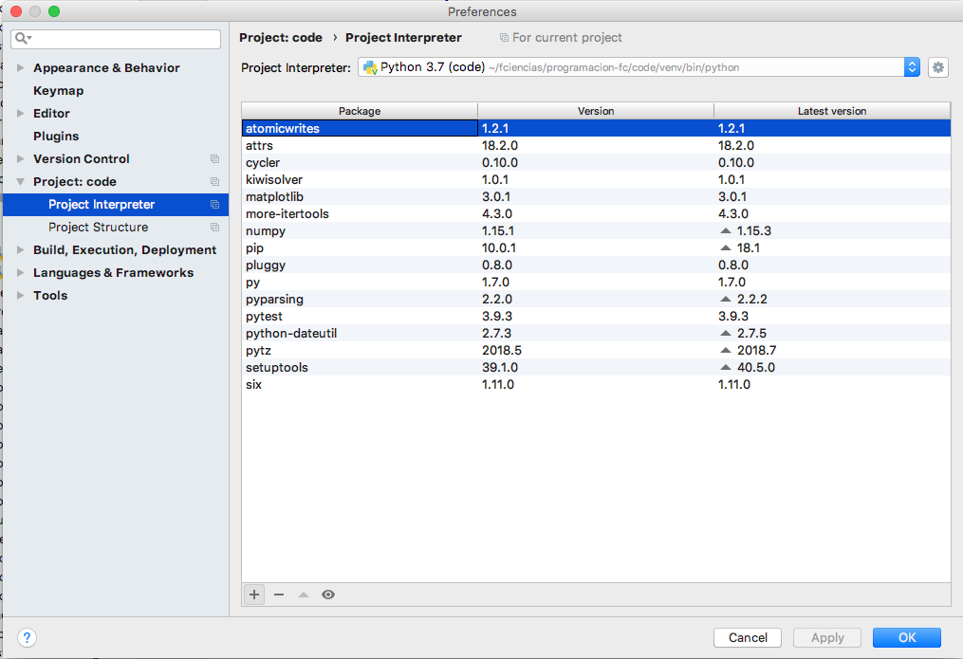This screenshot has width=963, height=659.
Task: Select the matplotlib package row
Action: click(x=596, y=197)
